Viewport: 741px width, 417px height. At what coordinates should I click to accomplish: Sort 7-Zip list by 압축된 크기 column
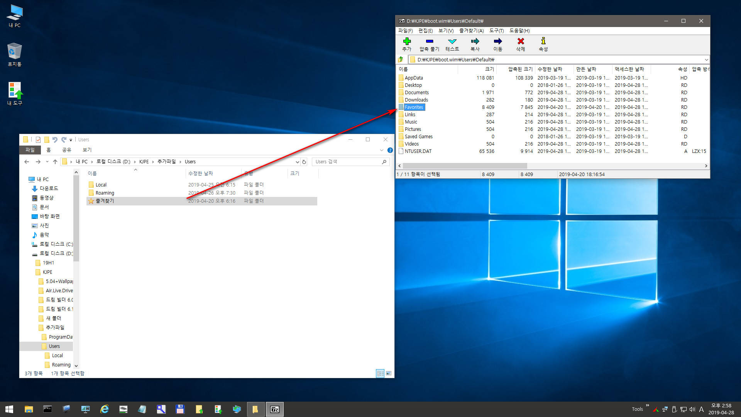516,69
